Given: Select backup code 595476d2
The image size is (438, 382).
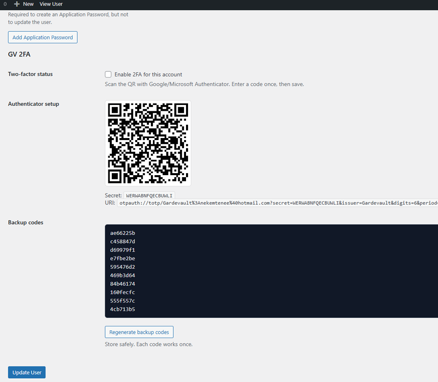Looking at the screenshot, I should pyautogui.click(x=122, y=267).
